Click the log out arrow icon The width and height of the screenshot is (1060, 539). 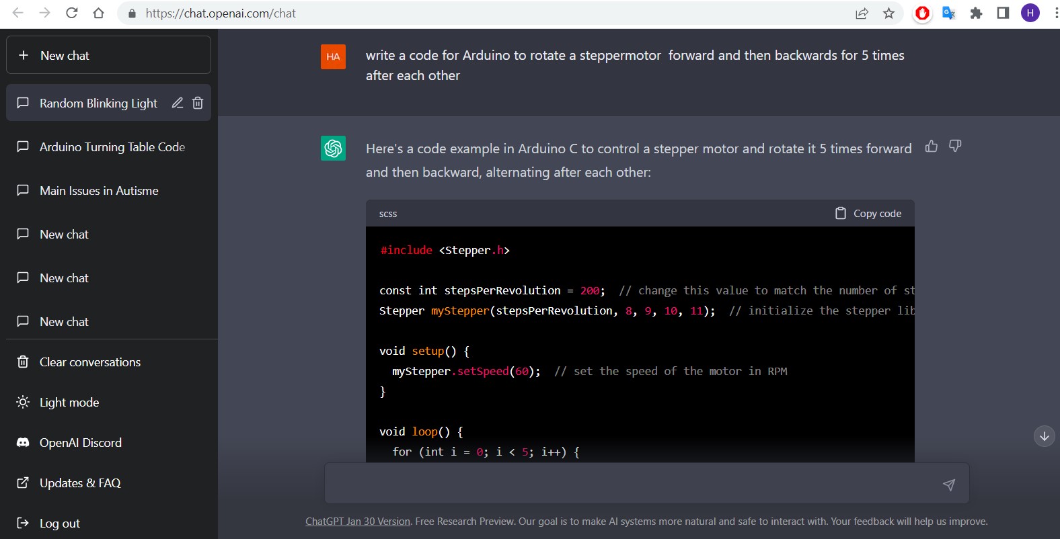(23, 523)
